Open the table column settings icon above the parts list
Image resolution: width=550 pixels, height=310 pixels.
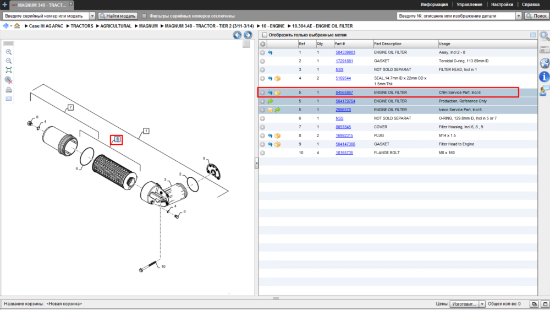tap(533, 35)
